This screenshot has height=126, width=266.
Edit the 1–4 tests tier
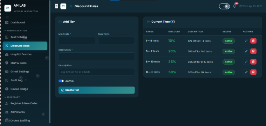point(246,41)
